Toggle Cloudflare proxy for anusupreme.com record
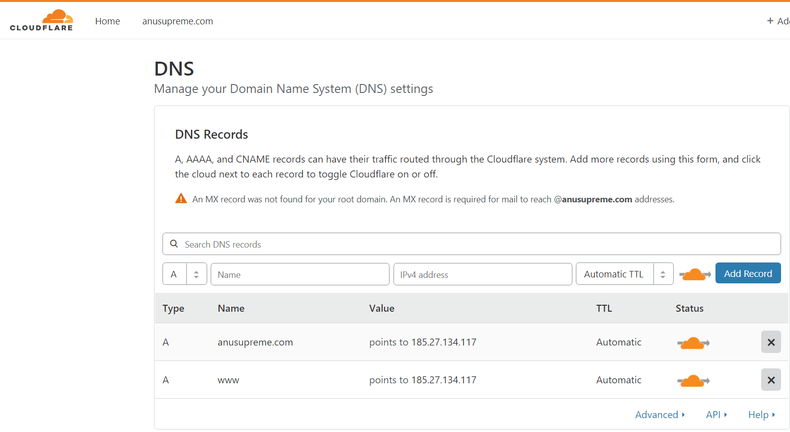 pyautogui.click(x=693, y=343)
